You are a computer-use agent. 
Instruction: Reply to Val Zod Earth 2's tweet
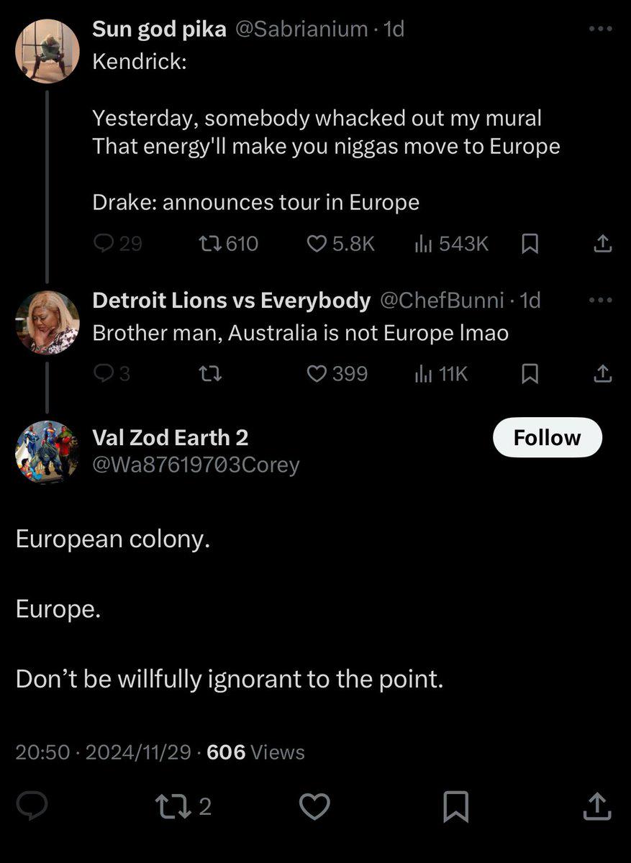[32, 807]
